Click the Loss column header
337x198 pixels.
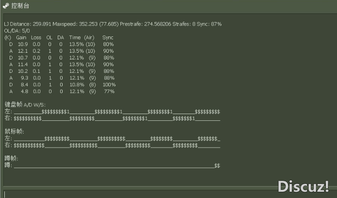coord(36,37)
